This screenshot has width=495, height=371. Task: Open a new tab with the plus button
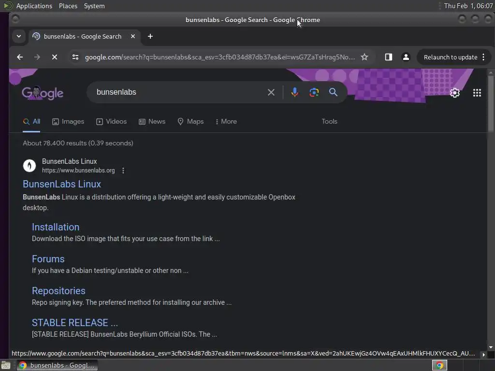point(150,36)
